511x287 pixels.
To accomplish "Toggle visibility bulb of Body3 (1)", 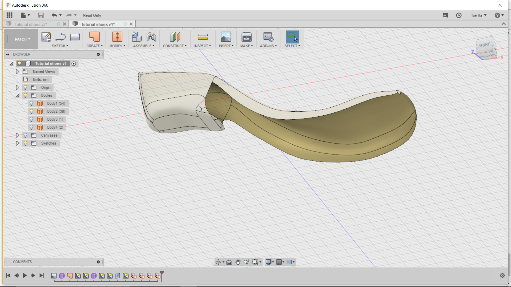I will pyautogui.click(x=31, y=119).
